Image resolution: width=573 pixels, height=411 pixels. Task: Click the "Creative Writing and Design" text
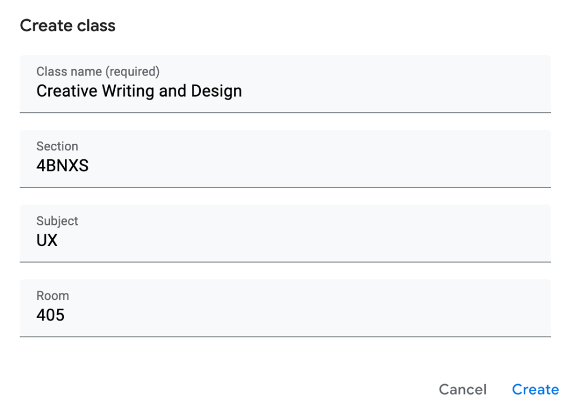pos(139,91)
